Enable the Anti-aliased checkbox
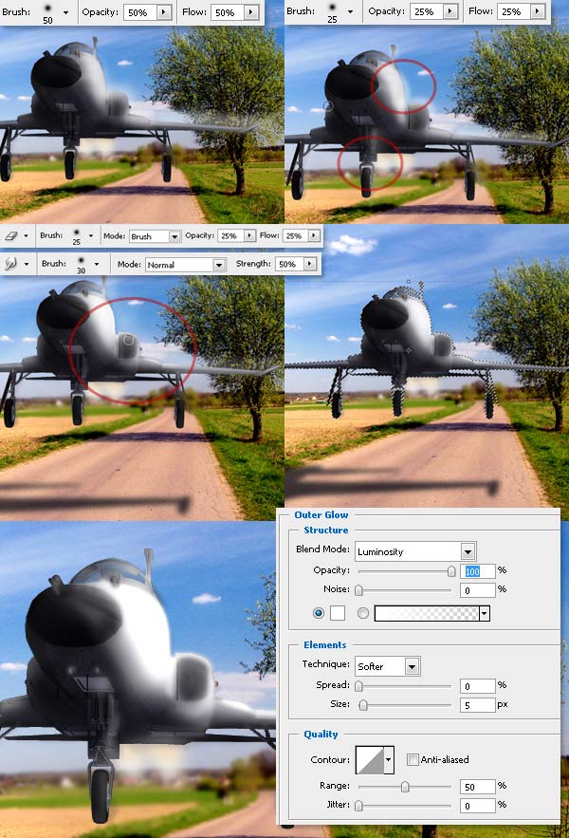The width and height of the screenshot is (569, 838). tap(413, 759)
